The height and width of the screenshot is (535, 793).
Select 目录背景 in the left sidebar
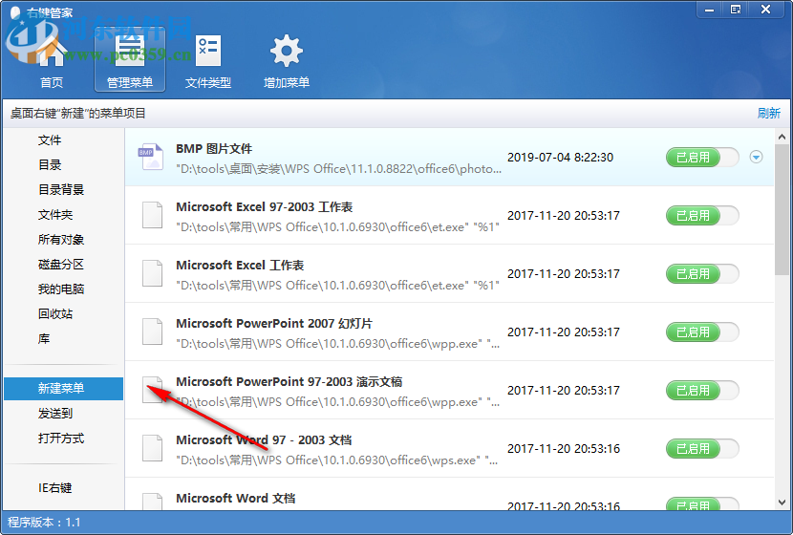click(x=61, y=189)
